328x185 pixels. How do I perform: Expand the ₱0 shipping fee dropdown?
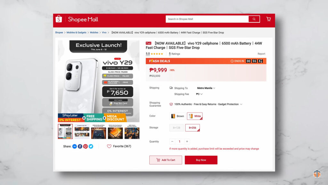click(x=199, y=94)
